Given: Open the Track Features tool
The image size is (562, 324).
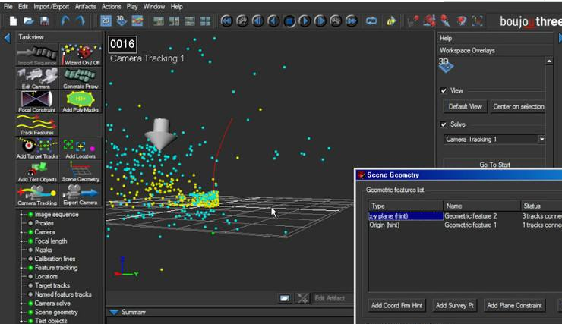Looking at the screenshot, I should pyautogui.click(x=37, y=123).
